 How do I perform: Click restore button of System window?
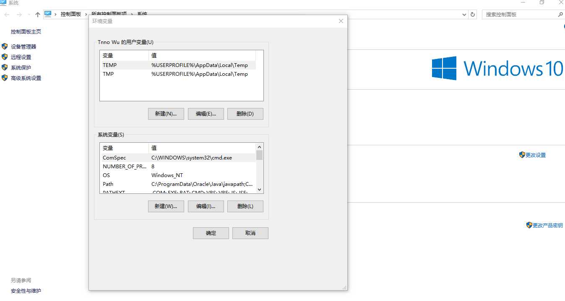pos(542,3)
